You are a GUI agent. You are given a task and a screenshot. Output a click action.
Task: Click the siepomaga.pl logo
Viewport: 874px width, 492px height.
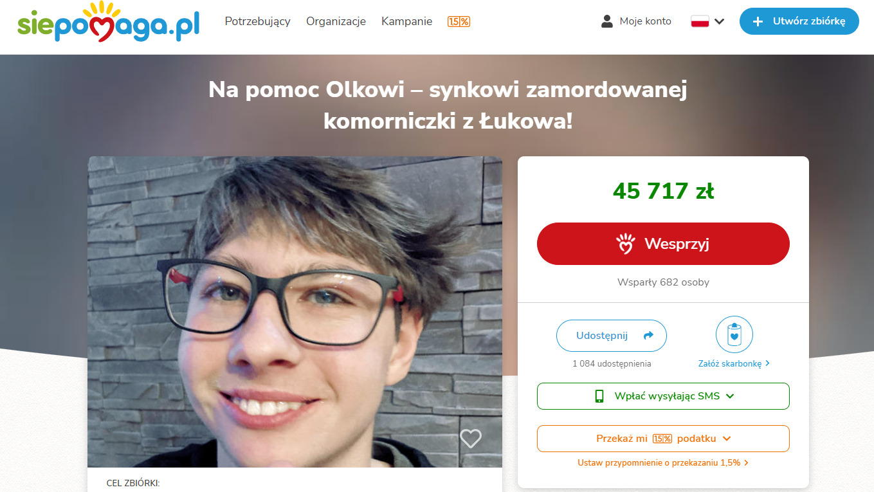108,23
